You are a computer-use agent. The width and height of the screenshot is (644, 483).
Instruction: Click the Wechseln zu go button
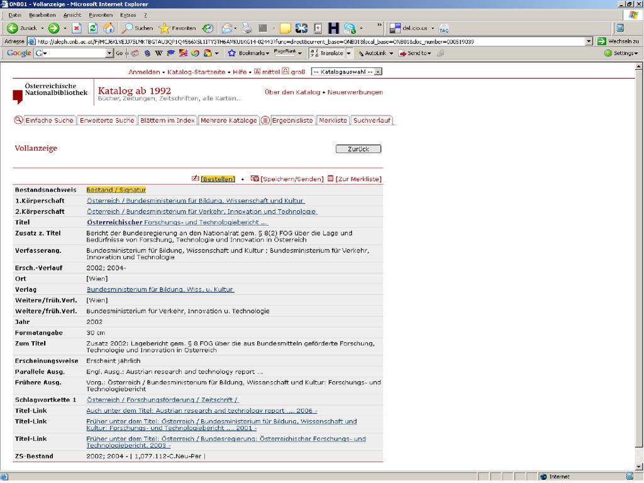(x=619, y=41)
